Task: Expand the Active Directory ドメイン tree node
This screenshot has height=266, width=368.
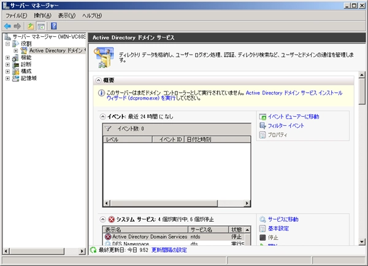Action: coord(16,50)
